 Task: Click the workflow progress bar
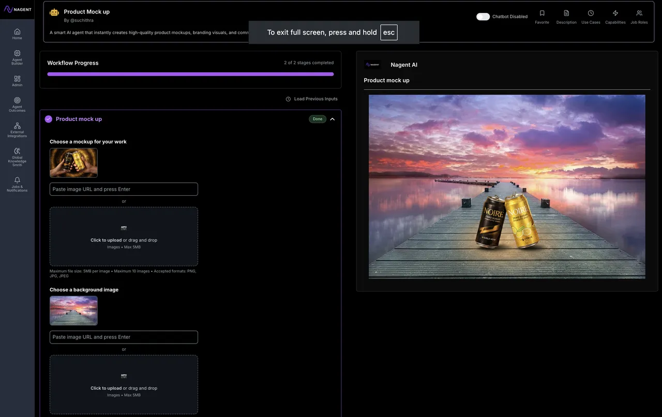[x=190, y=74]
